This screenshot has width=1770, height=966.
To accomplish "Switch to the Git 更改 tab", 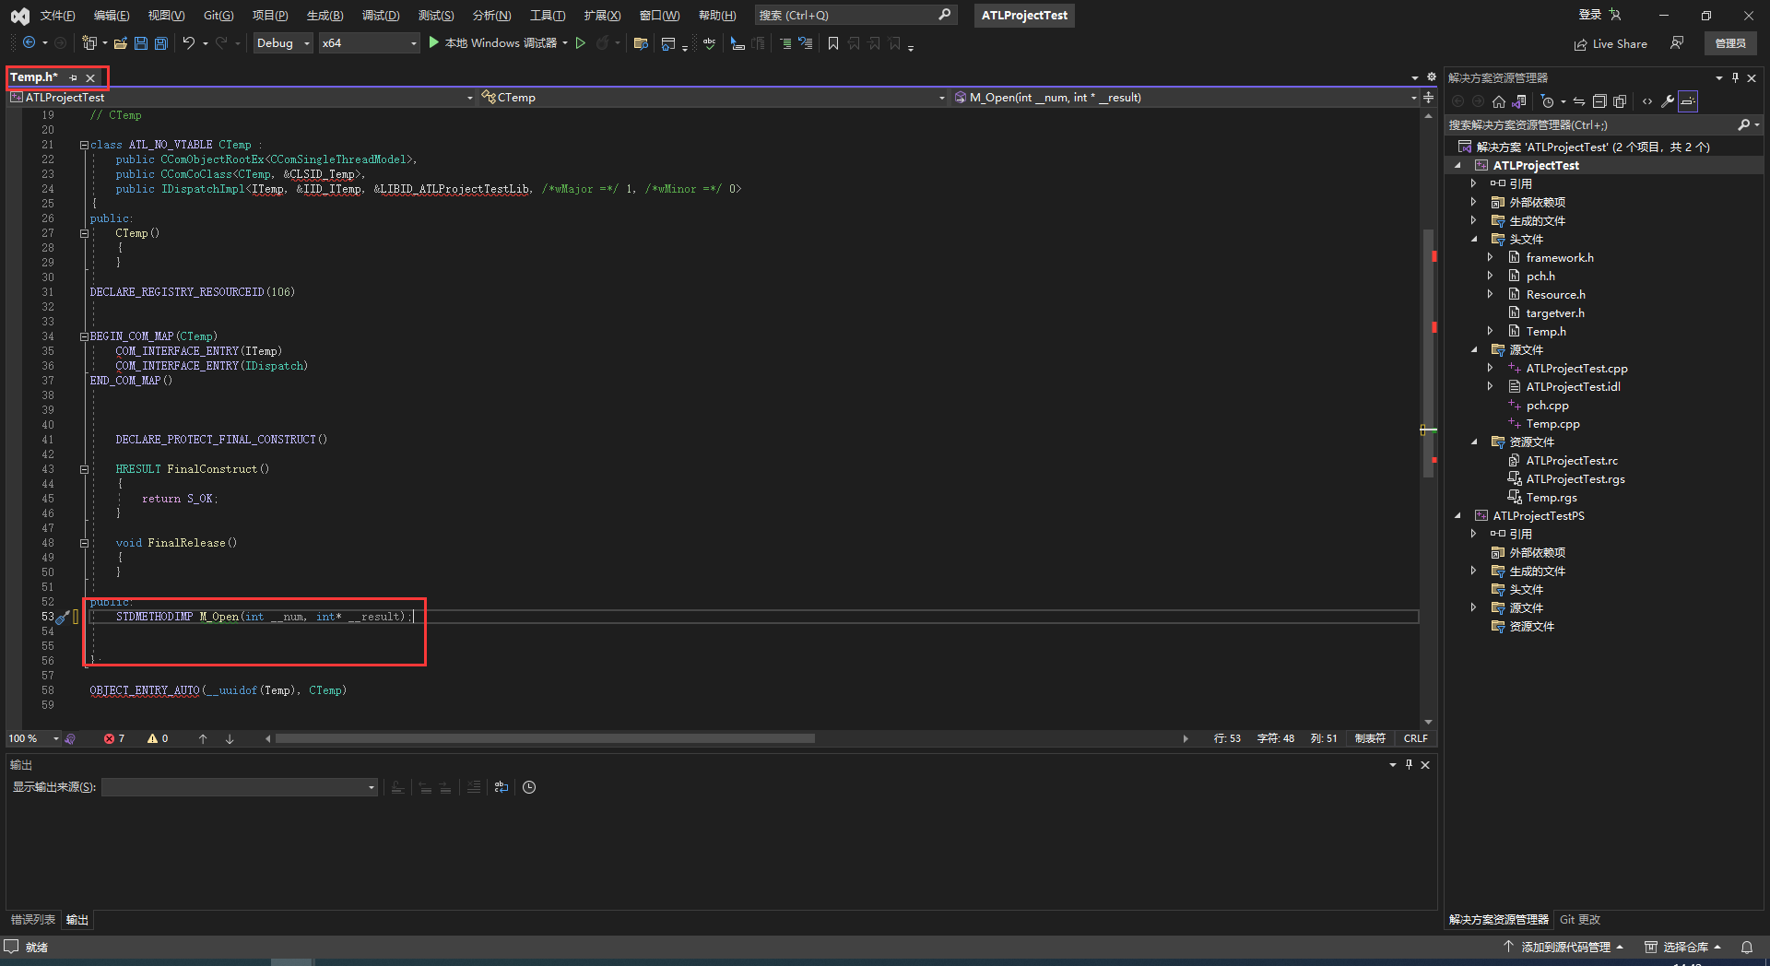I will point(1580,920).
